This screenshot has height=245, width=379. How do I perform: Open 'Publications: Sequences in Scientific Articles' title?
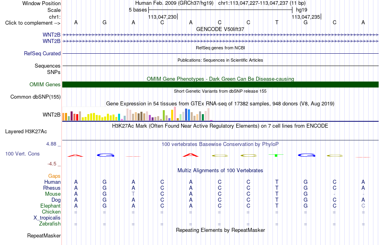(x=220, y=60)
